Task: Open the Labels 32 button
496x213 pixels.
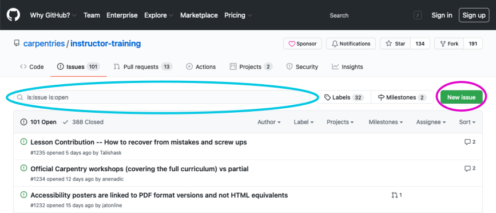Action: coord(344,97)
